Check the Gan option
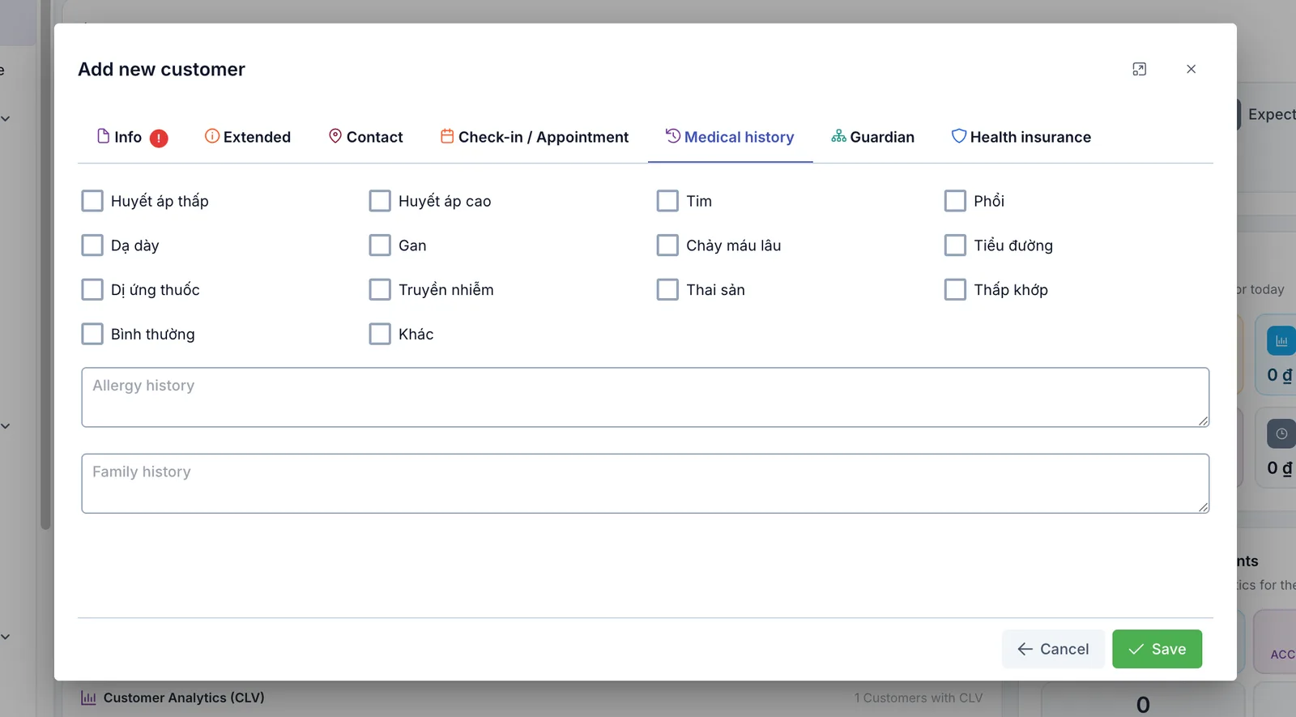 point(380,245)
